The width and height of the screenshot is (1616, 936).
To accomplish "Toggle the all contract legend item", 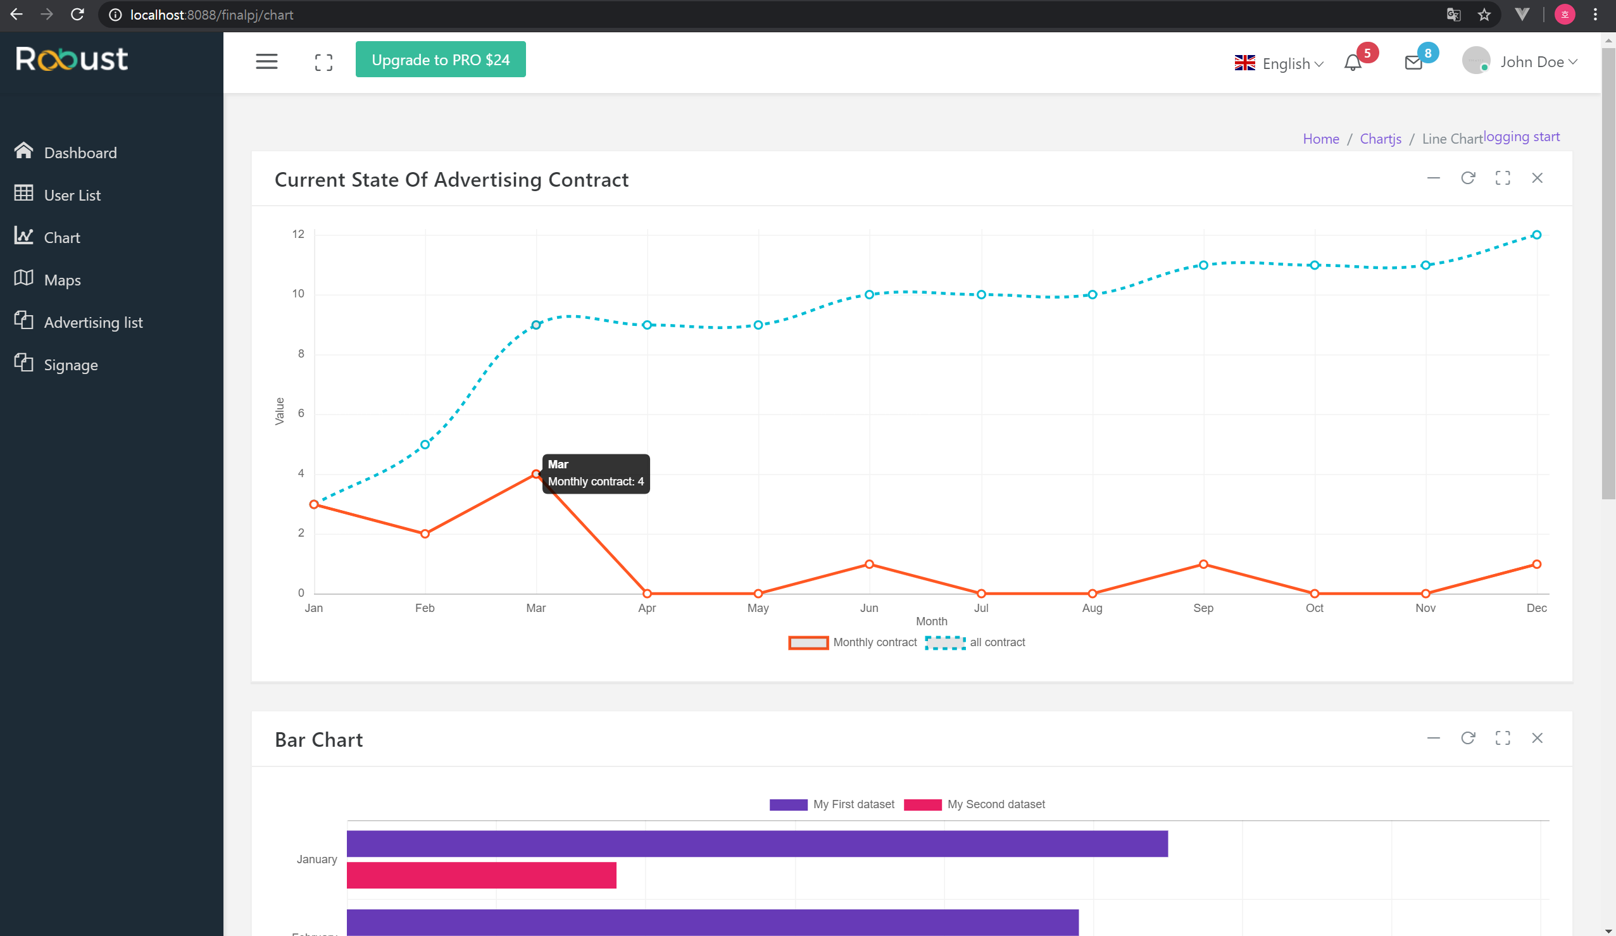I will tap(975, 642).
